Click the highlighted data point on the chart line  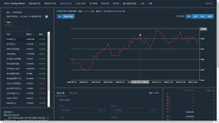[x=140, y=35]
